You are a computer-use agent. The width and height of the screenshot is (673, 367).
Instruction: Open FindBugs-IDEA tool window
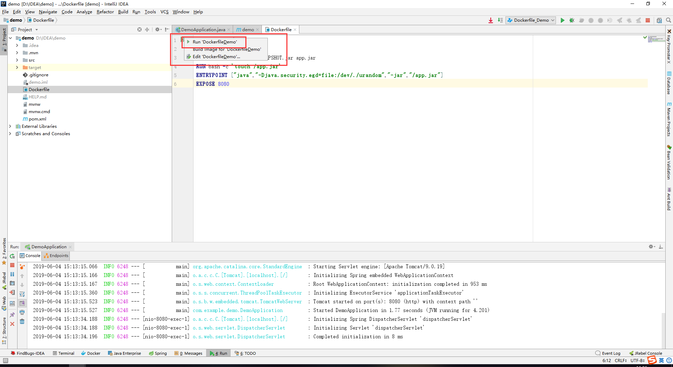pos(28,353)
